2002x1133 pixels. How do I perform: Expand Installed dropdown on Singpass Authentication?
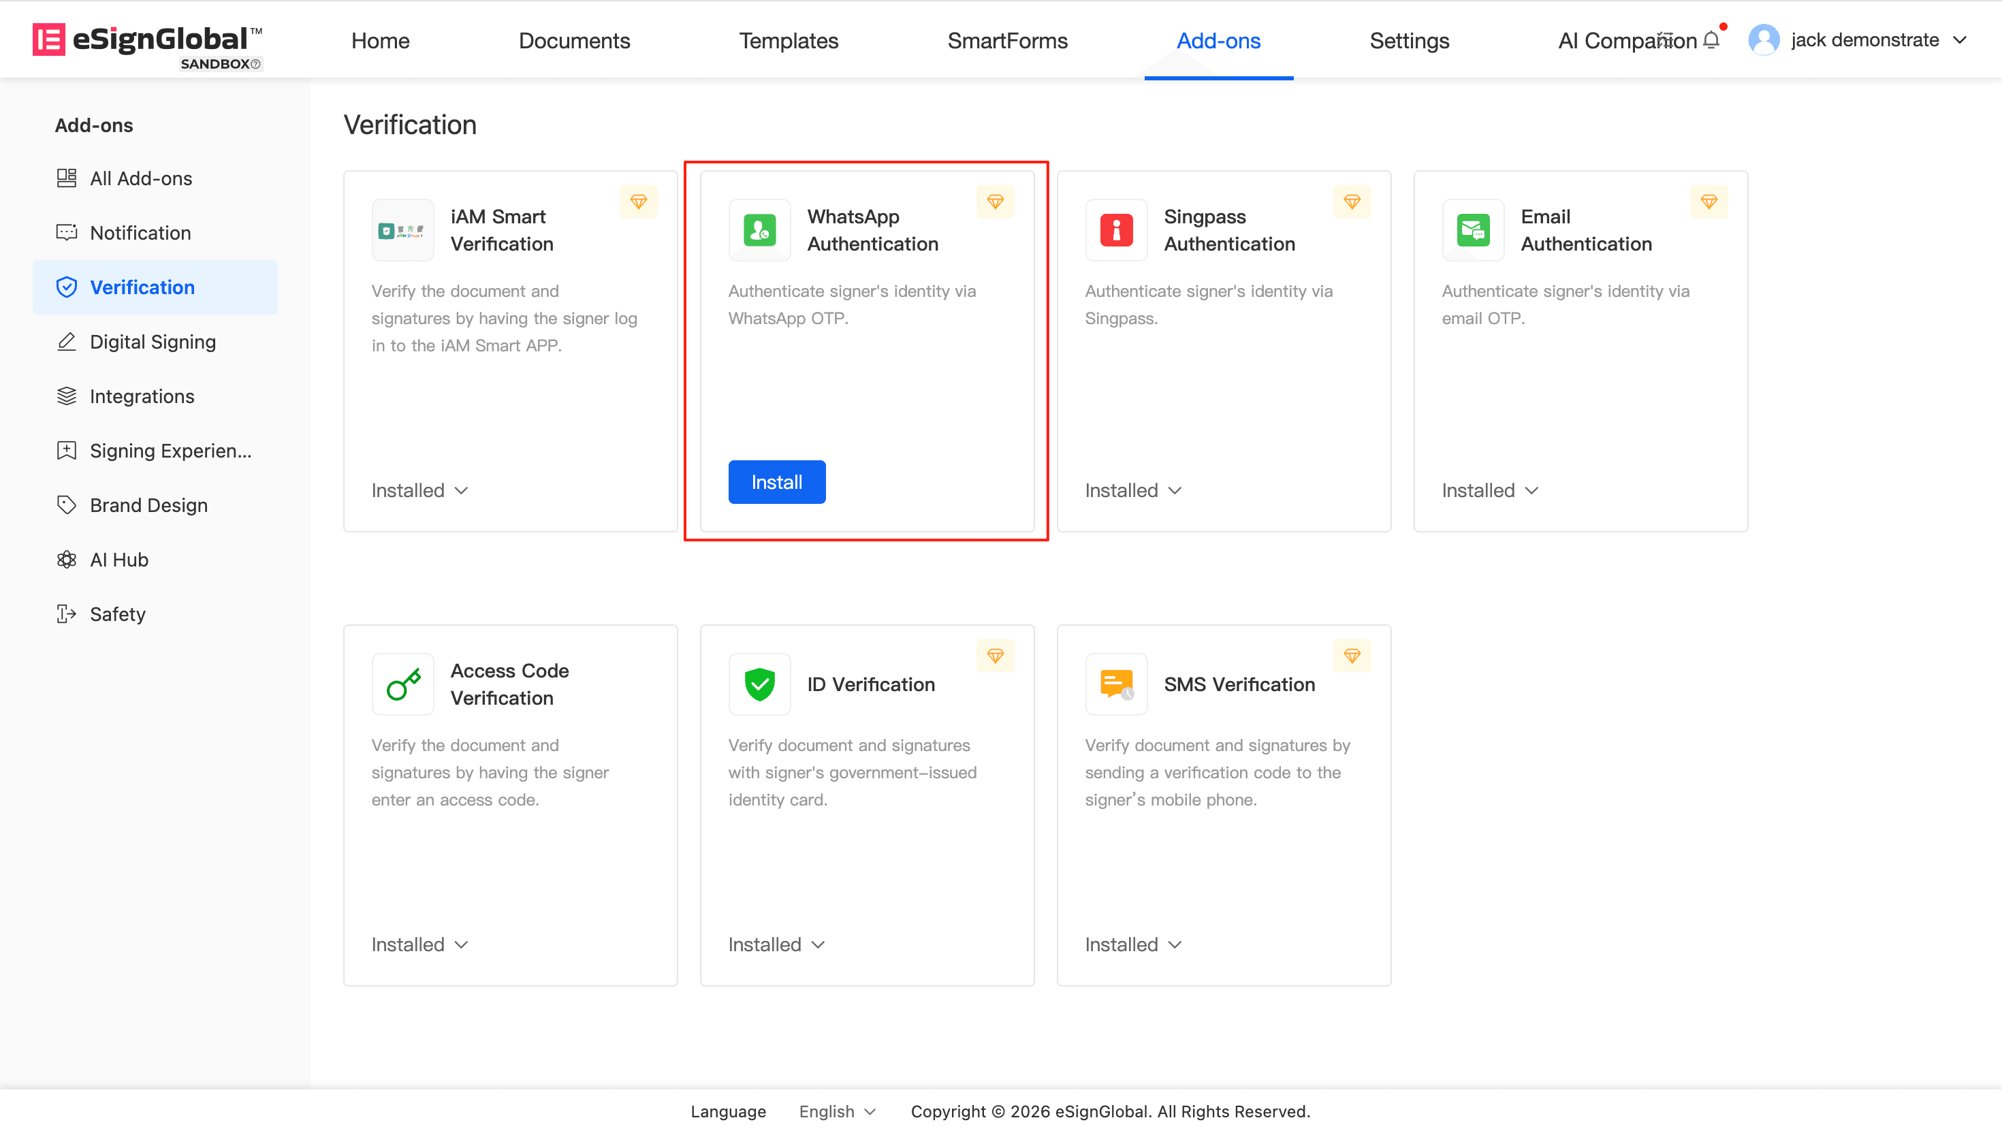coord(1133,490)
